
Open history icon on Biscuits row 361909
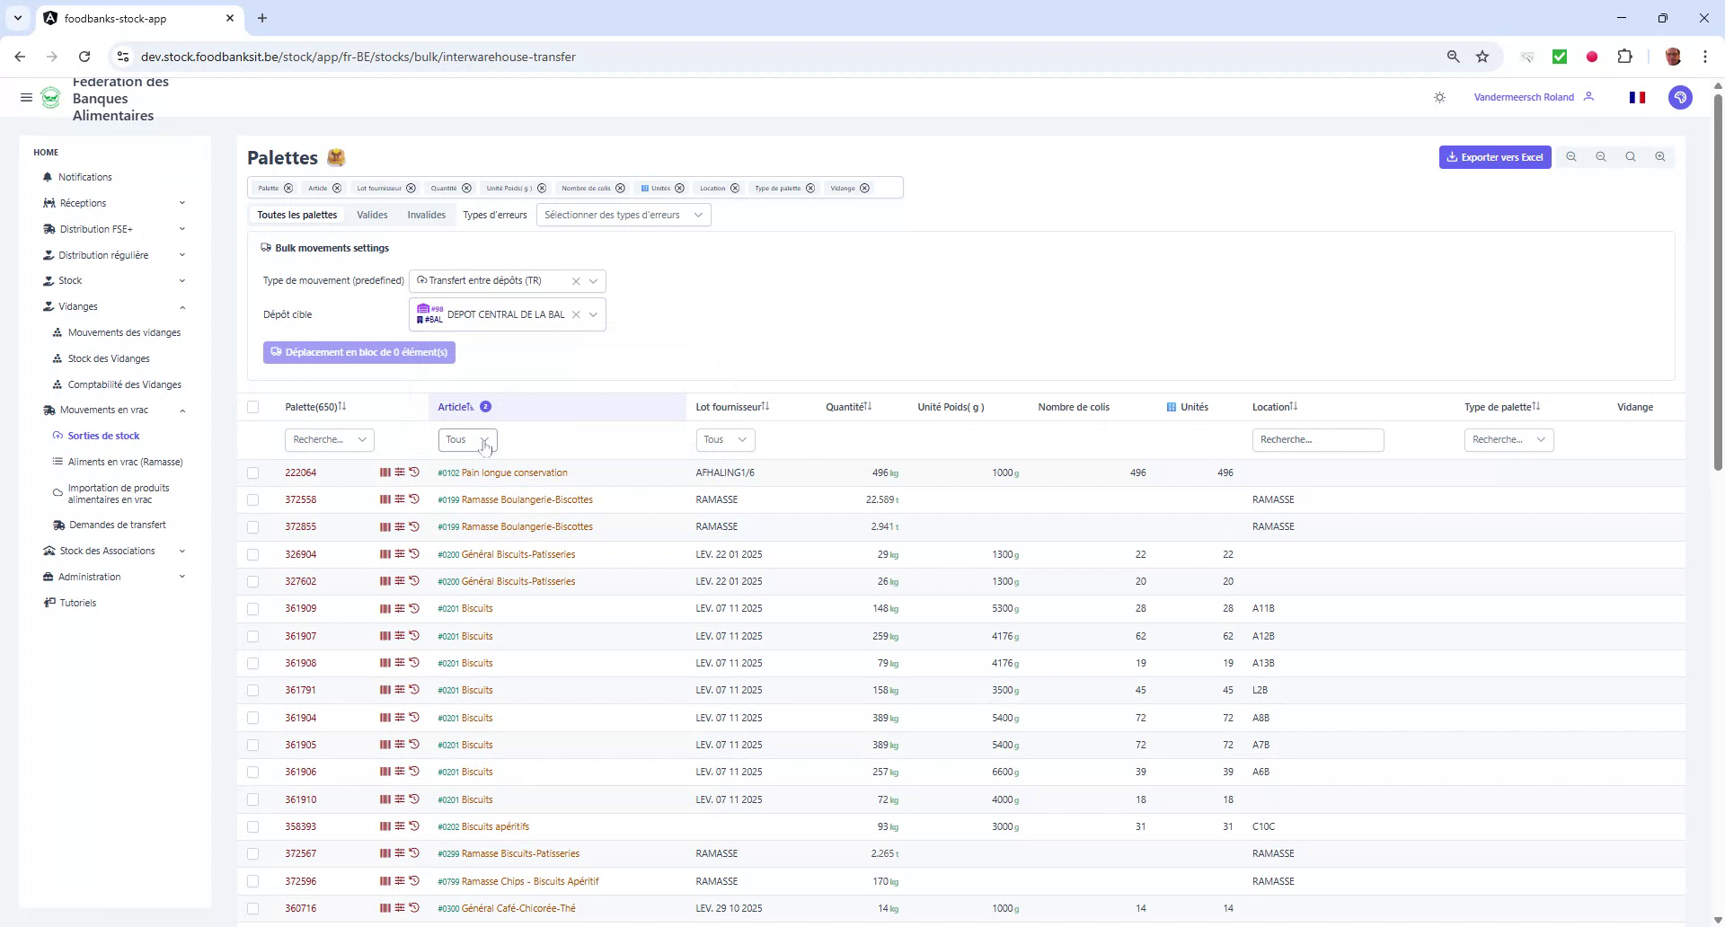coord(414,608)
